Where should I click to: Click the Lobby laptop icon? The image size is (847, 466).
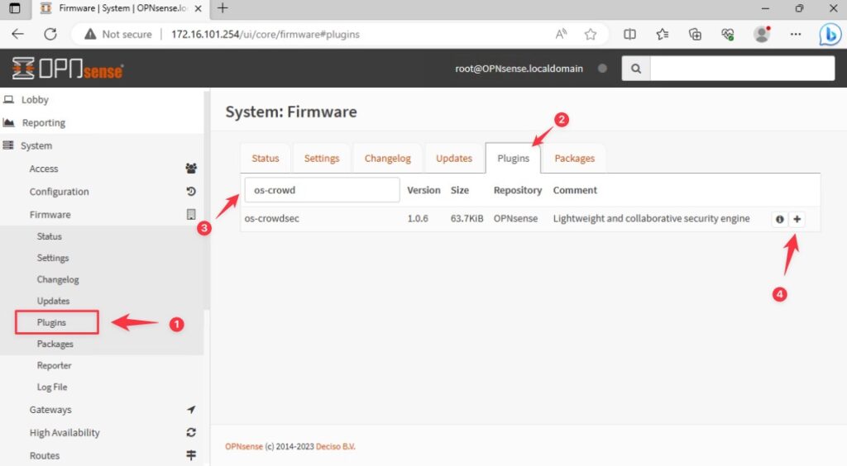[x=8, y=99]
